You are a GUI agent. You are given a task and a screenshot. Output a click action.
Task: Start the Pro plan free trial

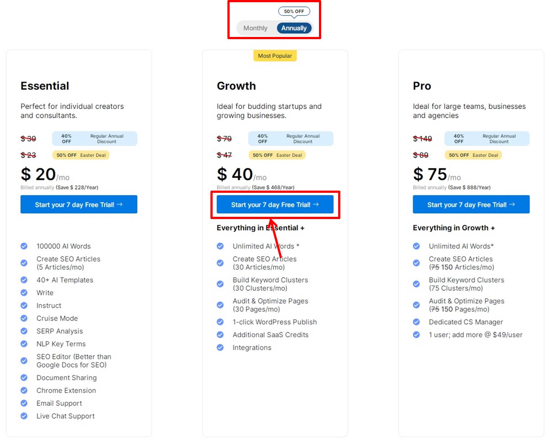pos(471,204)
